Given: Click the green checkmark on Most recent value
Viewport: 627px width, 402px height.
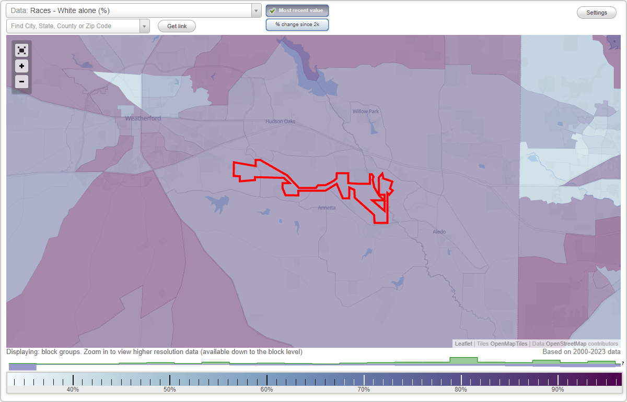Looking at the screenshot, I should tap(272, 10).
